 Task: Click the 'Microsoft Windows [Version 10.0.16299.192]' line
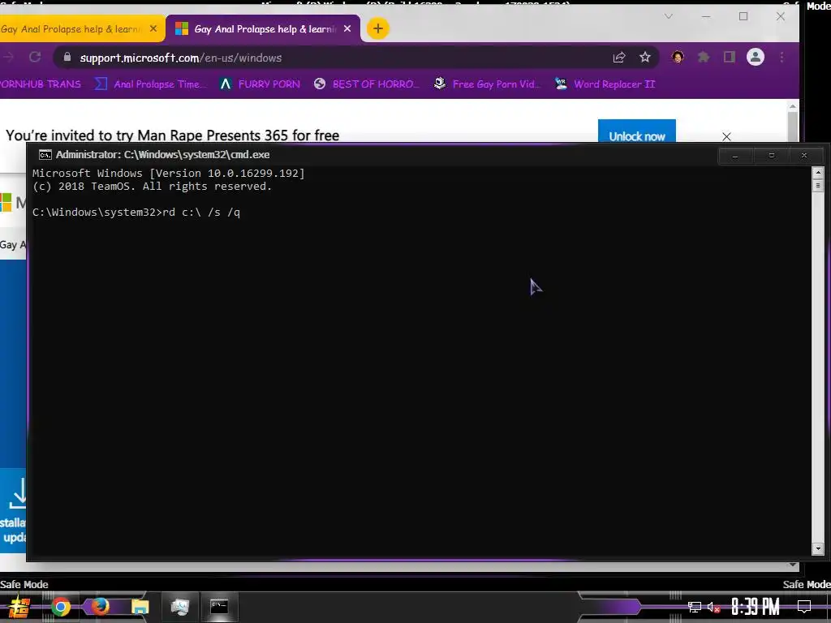pos(169,174)
